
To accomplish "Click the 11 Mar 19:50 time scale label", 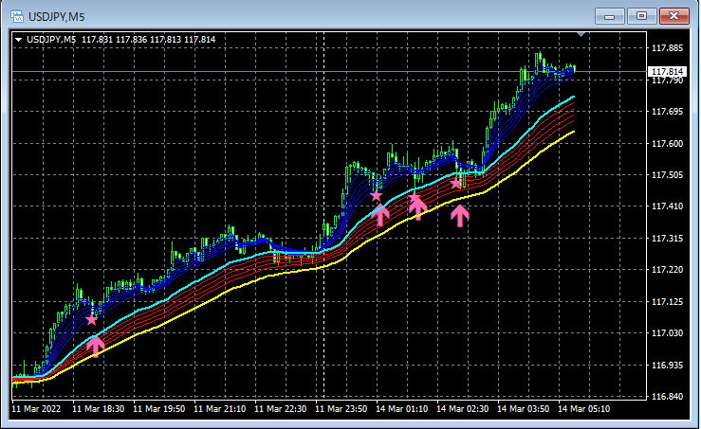I will (x=159, y=408).
